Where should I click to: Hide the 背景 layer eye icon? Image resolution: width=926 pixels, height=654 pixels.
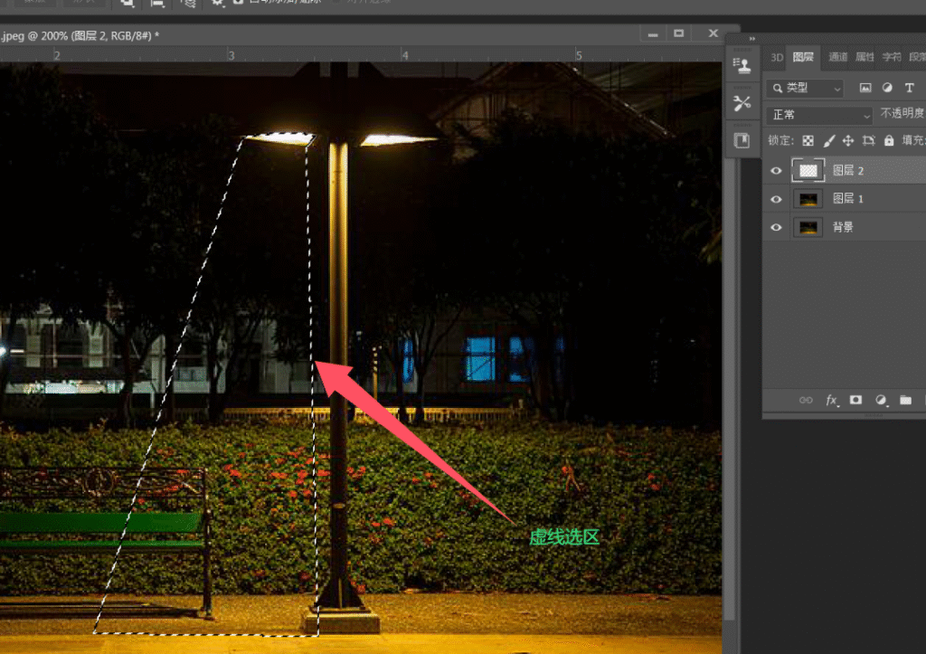pyautogui.click(x=776, y=227)
